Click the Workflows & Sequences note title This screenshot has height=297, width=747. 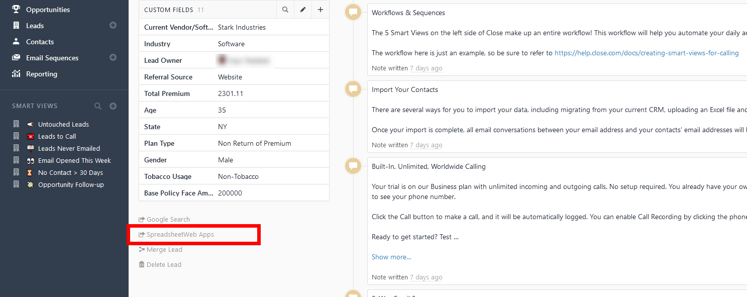(408, 13)
